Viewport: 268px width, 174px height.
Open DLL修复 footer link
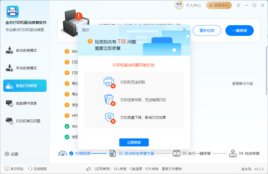coord(120,169)
